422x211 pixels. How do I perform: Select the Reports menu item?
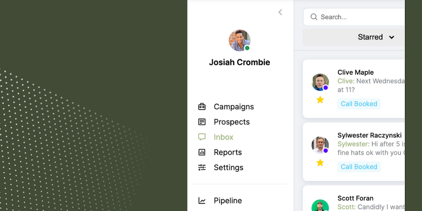coord(227,152)
